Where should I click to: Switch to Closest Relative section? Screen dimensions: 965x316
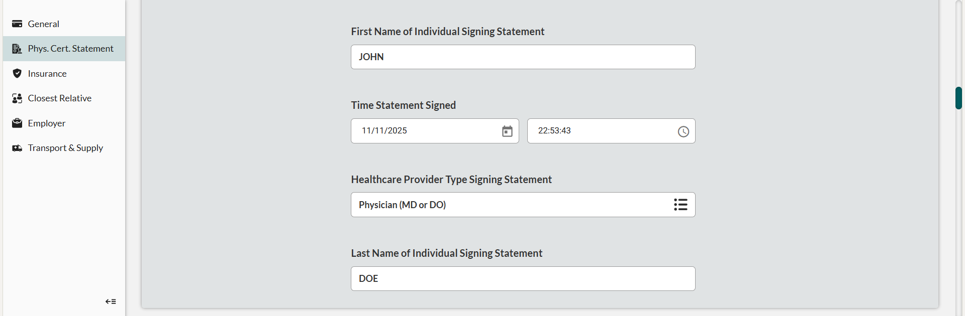(x=60, y=98)
